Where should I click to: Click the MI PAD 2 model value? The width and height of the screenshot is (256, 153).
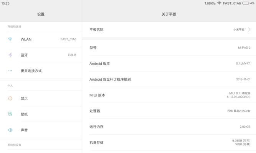pos(244,48)
